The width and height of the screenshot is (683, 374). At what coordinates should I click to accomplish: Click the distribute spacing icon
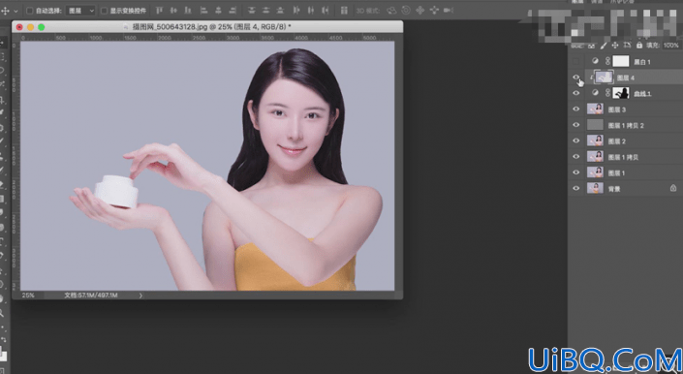click(344, 10)
